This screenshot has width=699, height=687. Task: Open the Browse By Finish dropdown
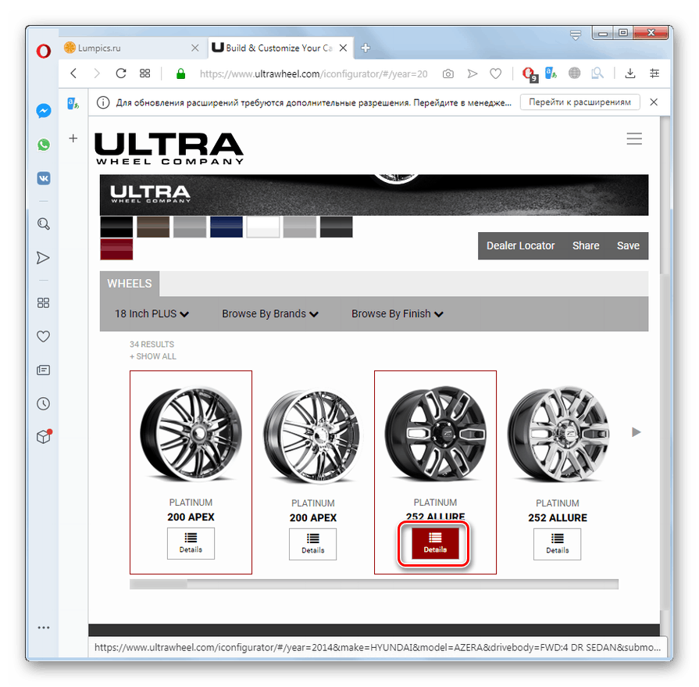pos(397,313)
